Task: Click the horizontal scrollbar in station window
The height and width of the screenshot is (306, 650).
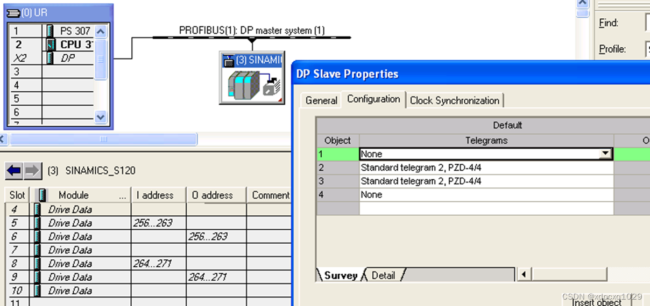Action: [103, 139]
